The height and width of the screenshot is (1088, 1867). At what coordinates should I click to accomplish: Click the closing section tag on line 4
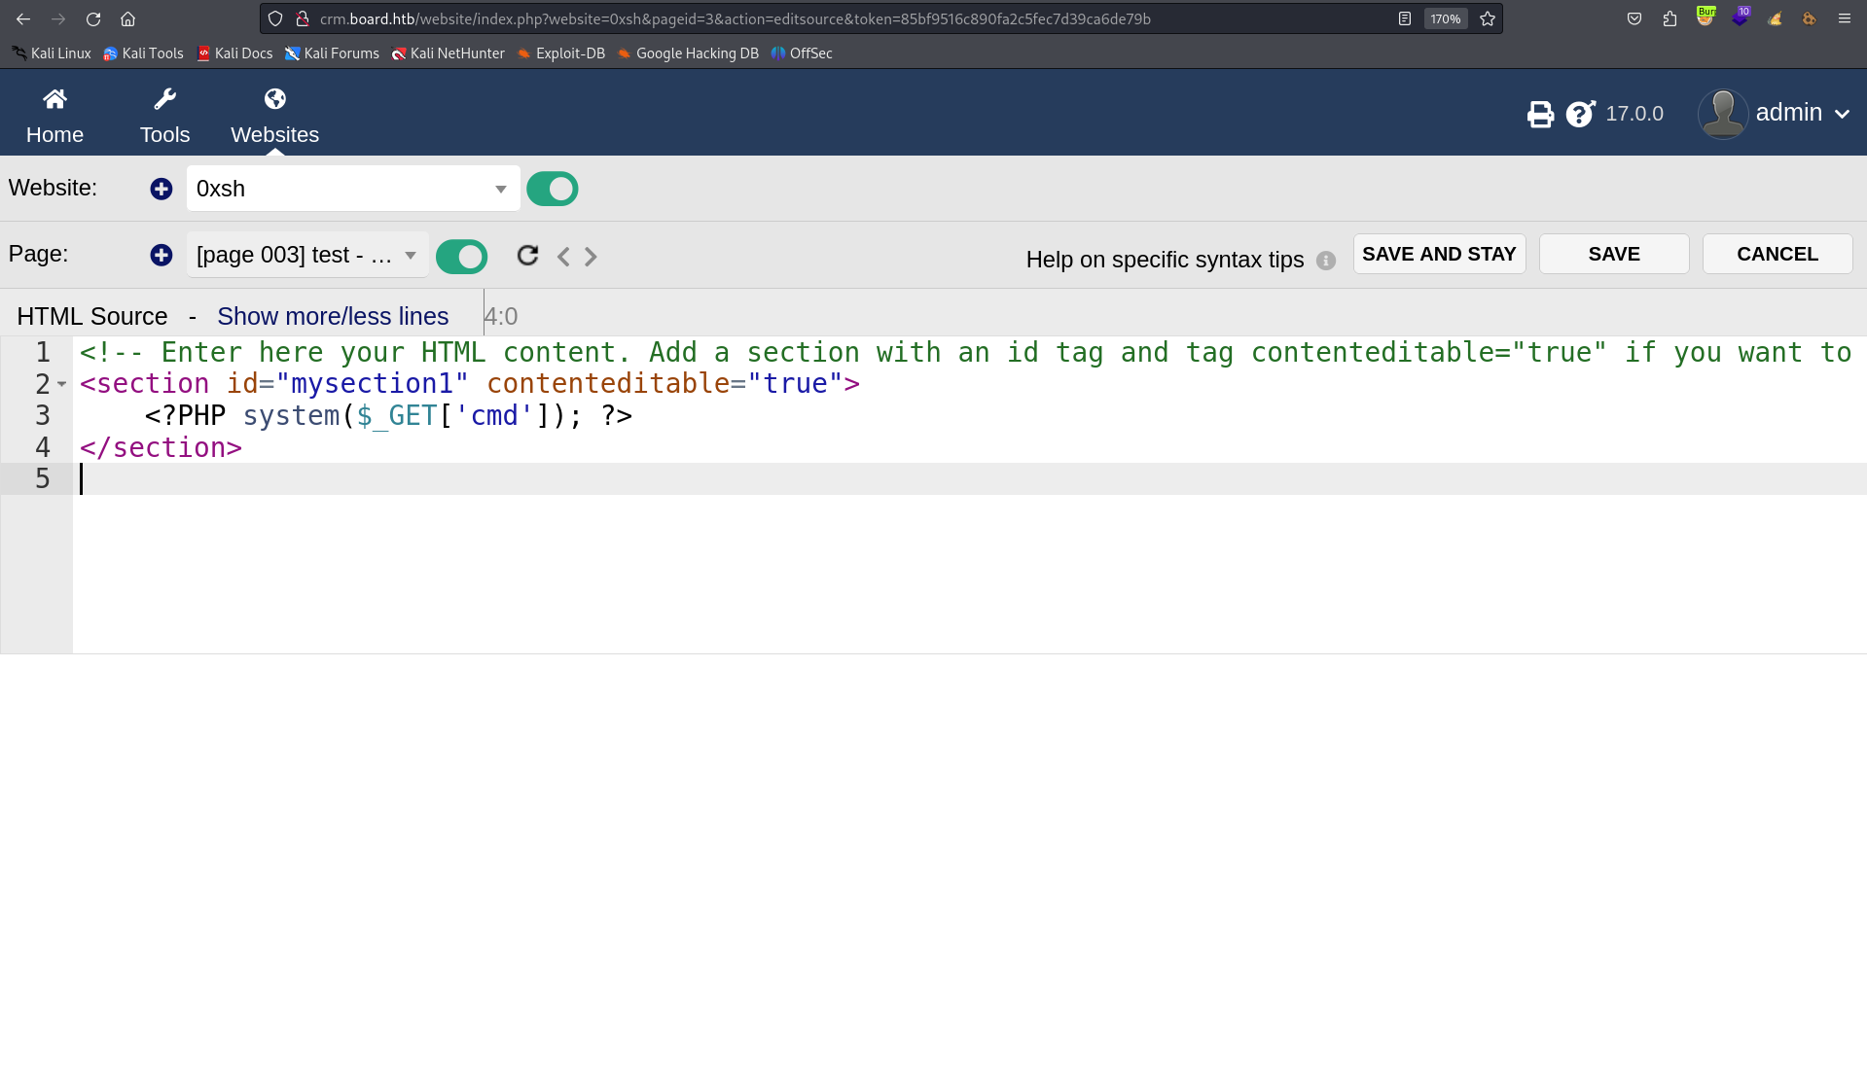coord(161,447)
